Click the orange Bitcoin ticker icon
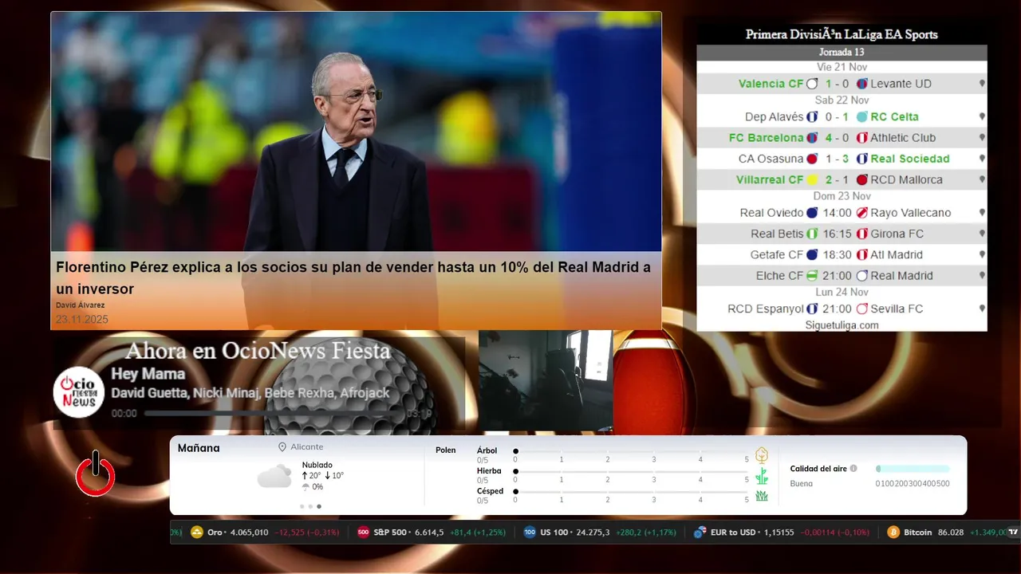Viewport: 1021px width, 574px height. (x=893, y=532)
